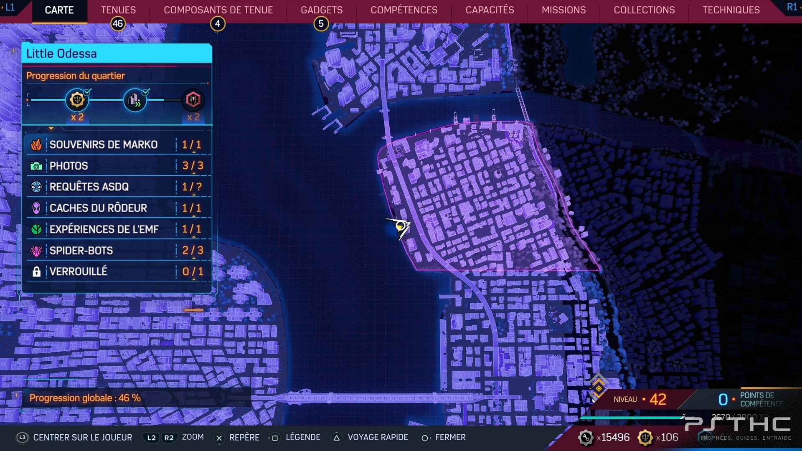The height and width of the screenshot is (451, 802).
Task: Click the R2 zoom button icon
Action: click(169, 438)
